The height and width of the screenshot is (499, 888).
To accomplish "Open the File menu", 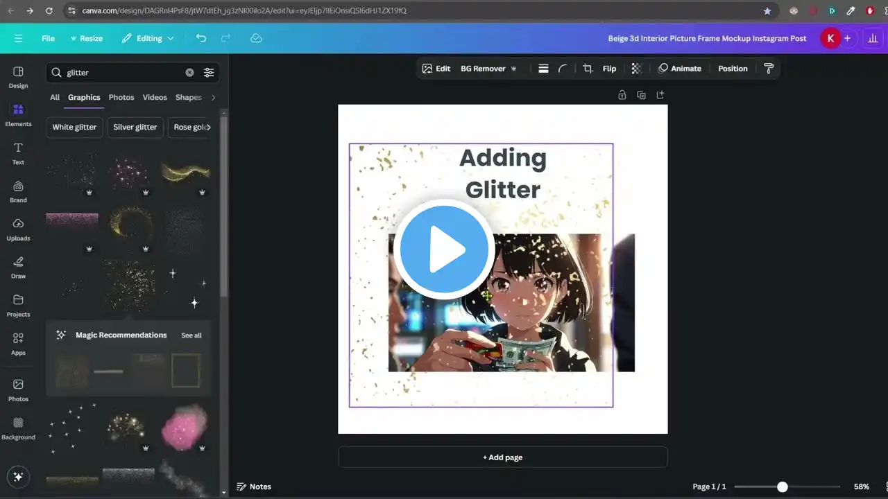I will click(x=48, y=38).
